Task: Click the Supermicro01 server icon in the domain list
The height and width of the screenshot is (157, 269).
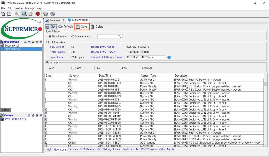Action: pos(2,46)
